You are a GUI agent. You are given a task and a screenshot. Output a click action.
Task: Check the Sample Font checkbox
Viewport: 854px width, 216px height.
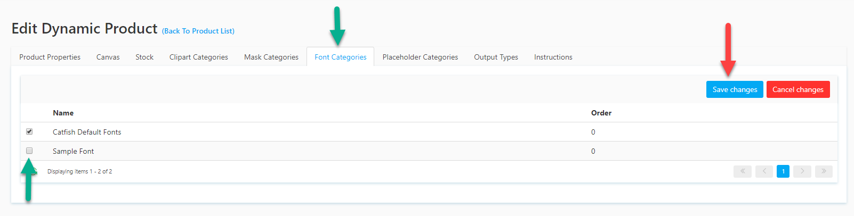[29, 151]
